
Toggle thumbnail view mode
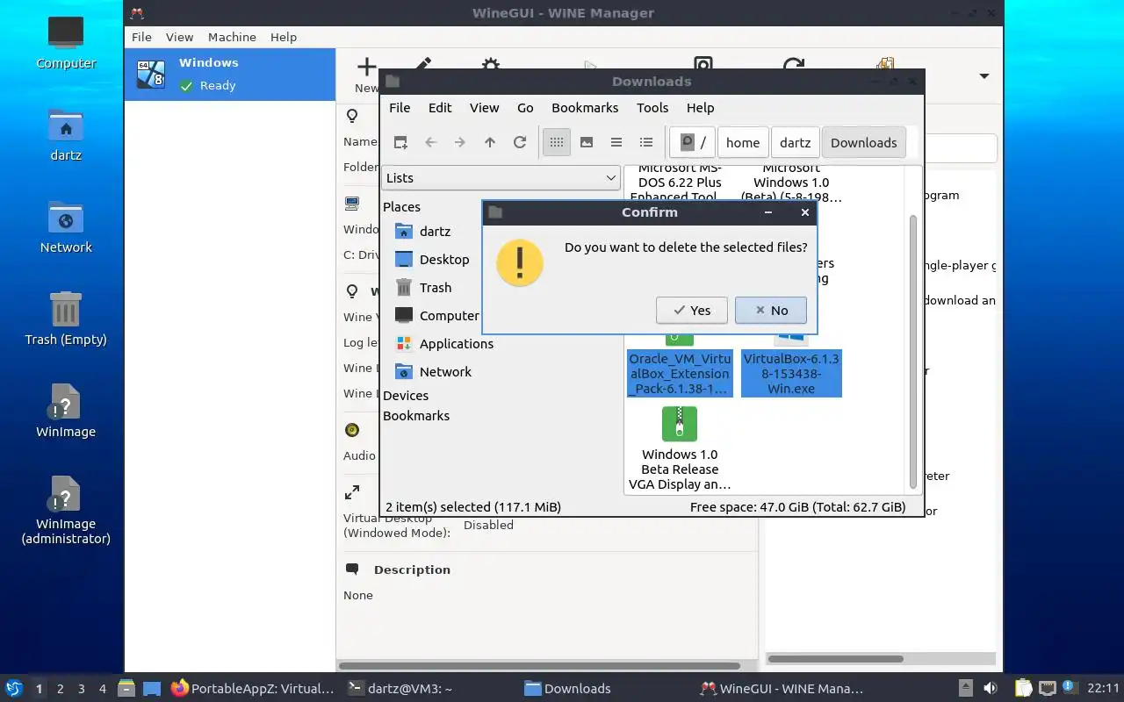click(x=587, y=142)
